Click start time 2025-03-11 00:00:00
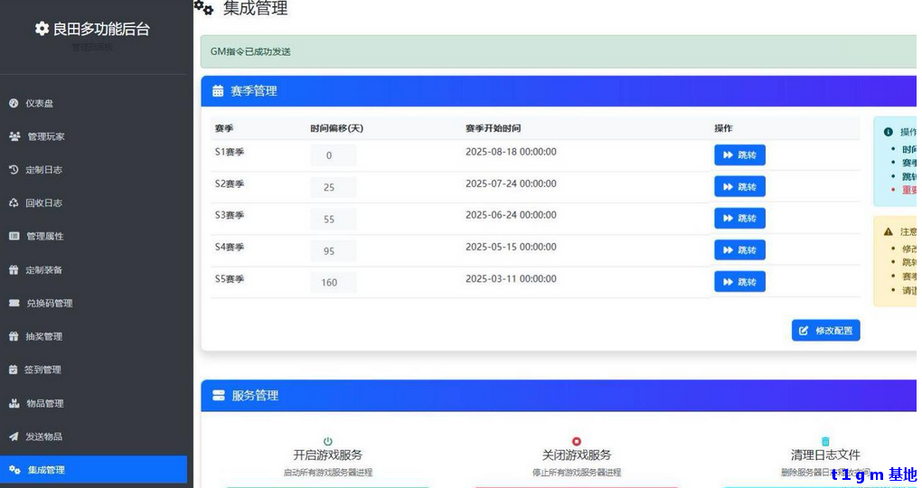 [x=511, y=278]
